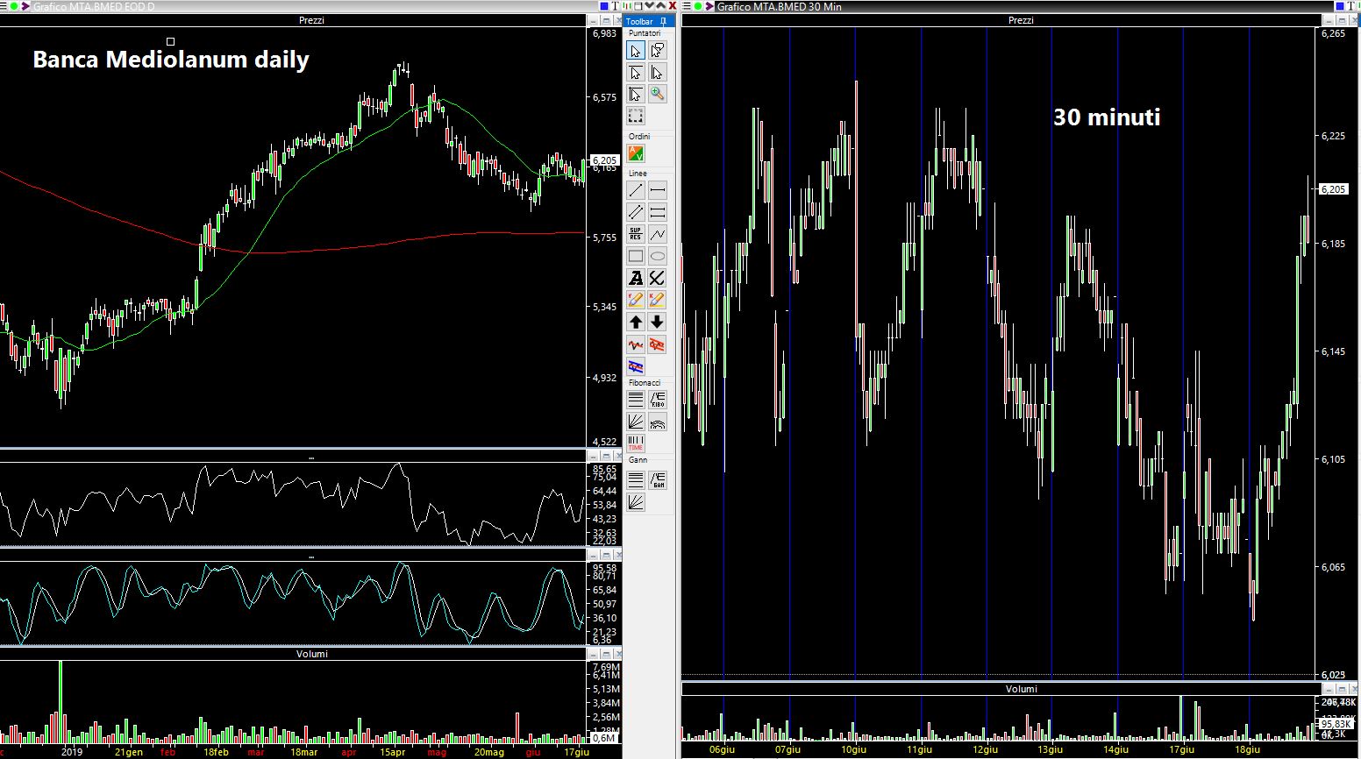Image resolution: width=1361 pixels, height=759 pixels.
Task: Select the Fibonacci fan tool
Action: coord(636,422)
